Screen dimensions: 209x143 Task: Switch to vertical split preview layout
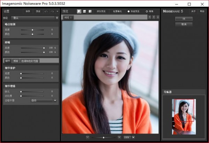coord(90,11)
